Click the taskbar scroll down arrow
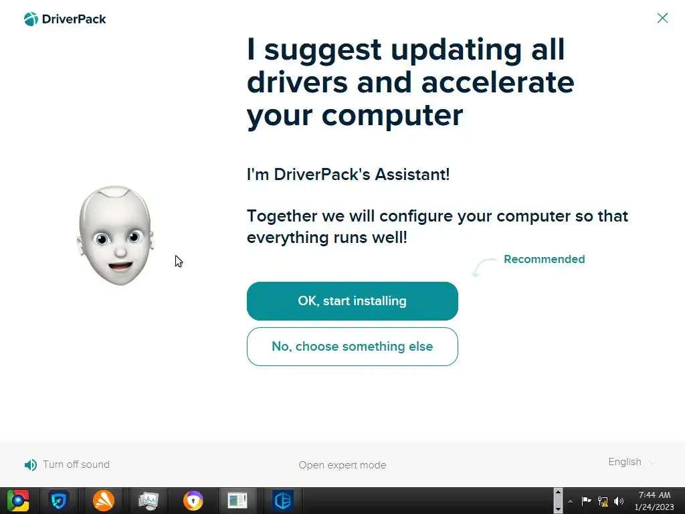Viewport: 685px width, 514px height. (x=558, y=509)
